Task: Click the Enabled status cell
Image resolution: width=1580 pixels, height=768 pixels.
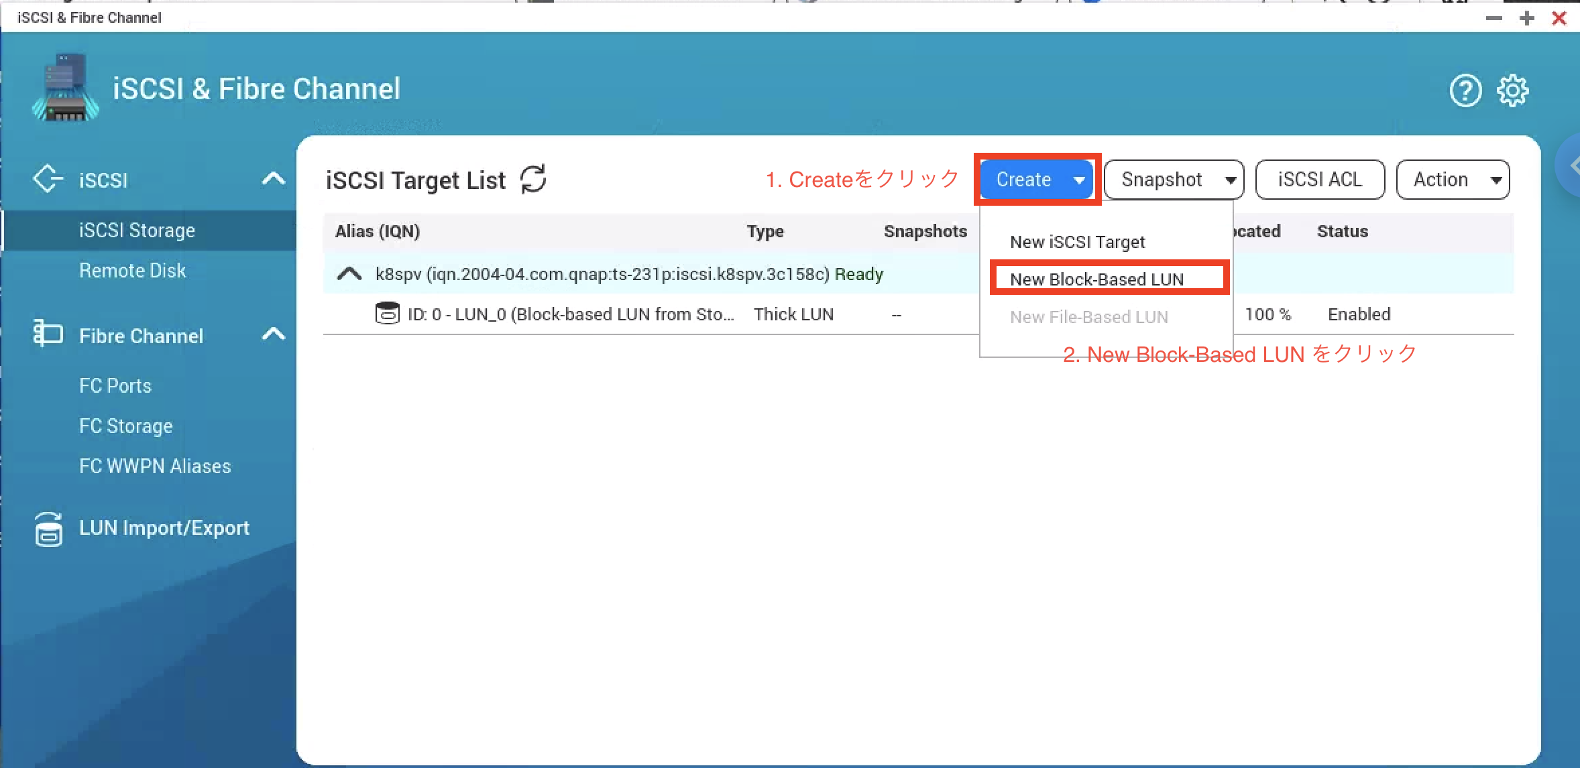Action: pos(1359,314)
